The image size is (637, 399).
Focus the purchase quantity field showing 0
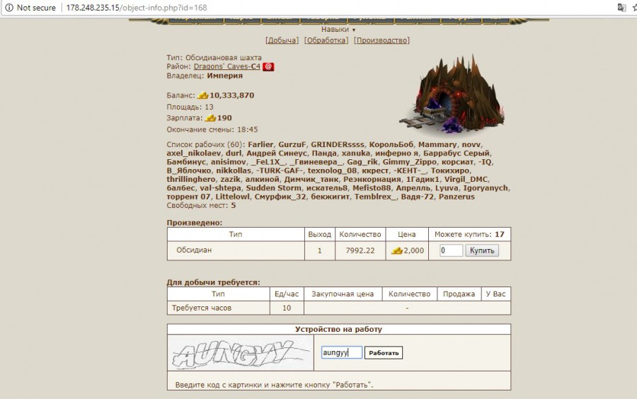pyautogui.click(x=451, y=250)
